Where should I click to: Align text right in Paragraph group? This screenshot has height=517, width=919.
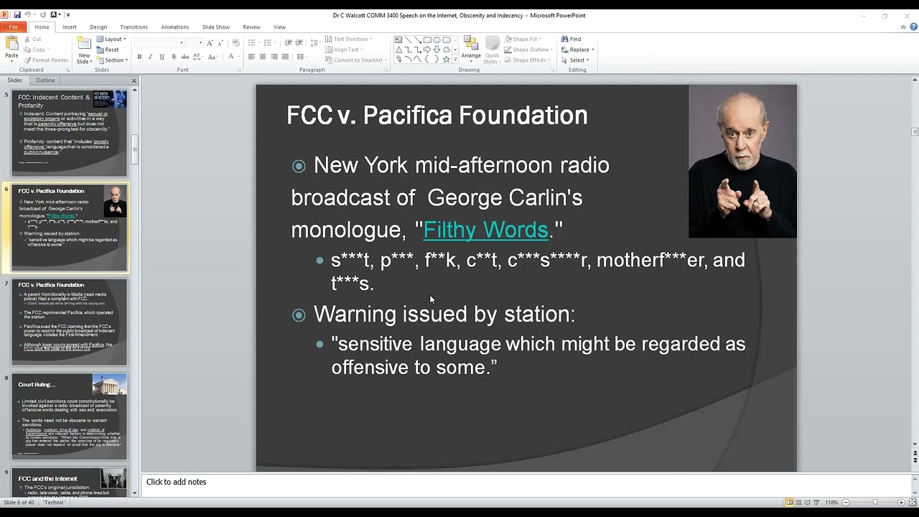point(274,57)
